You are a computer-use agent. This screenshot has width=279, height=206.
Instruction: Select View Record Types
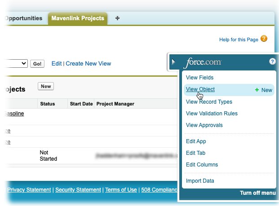coord(209,102)
